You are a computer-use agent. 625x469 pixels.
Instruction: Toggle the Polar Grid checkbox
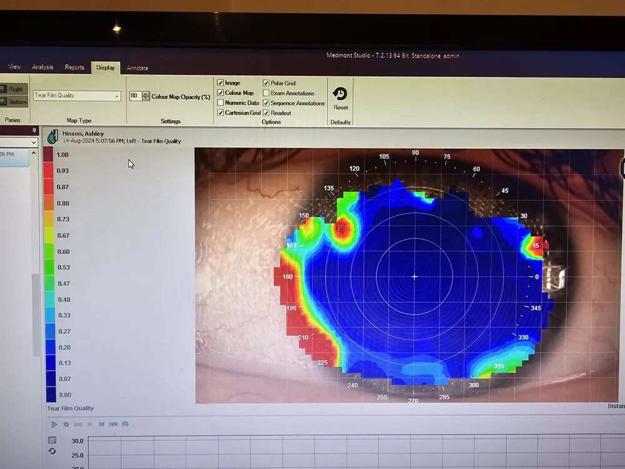266,83
